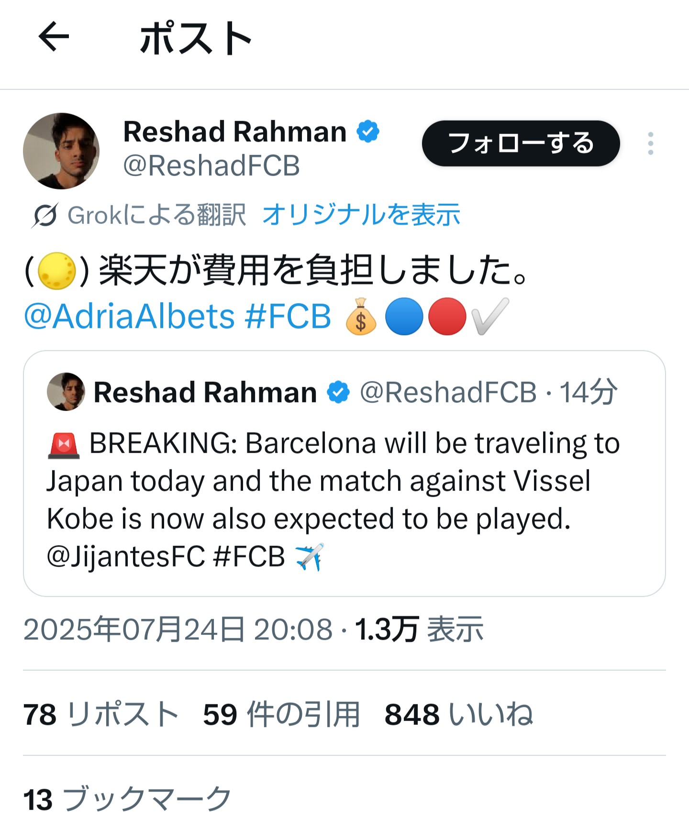Open the #FCB hashtag in main post
The width and height of the screenshot is (689, 832).
288,317
